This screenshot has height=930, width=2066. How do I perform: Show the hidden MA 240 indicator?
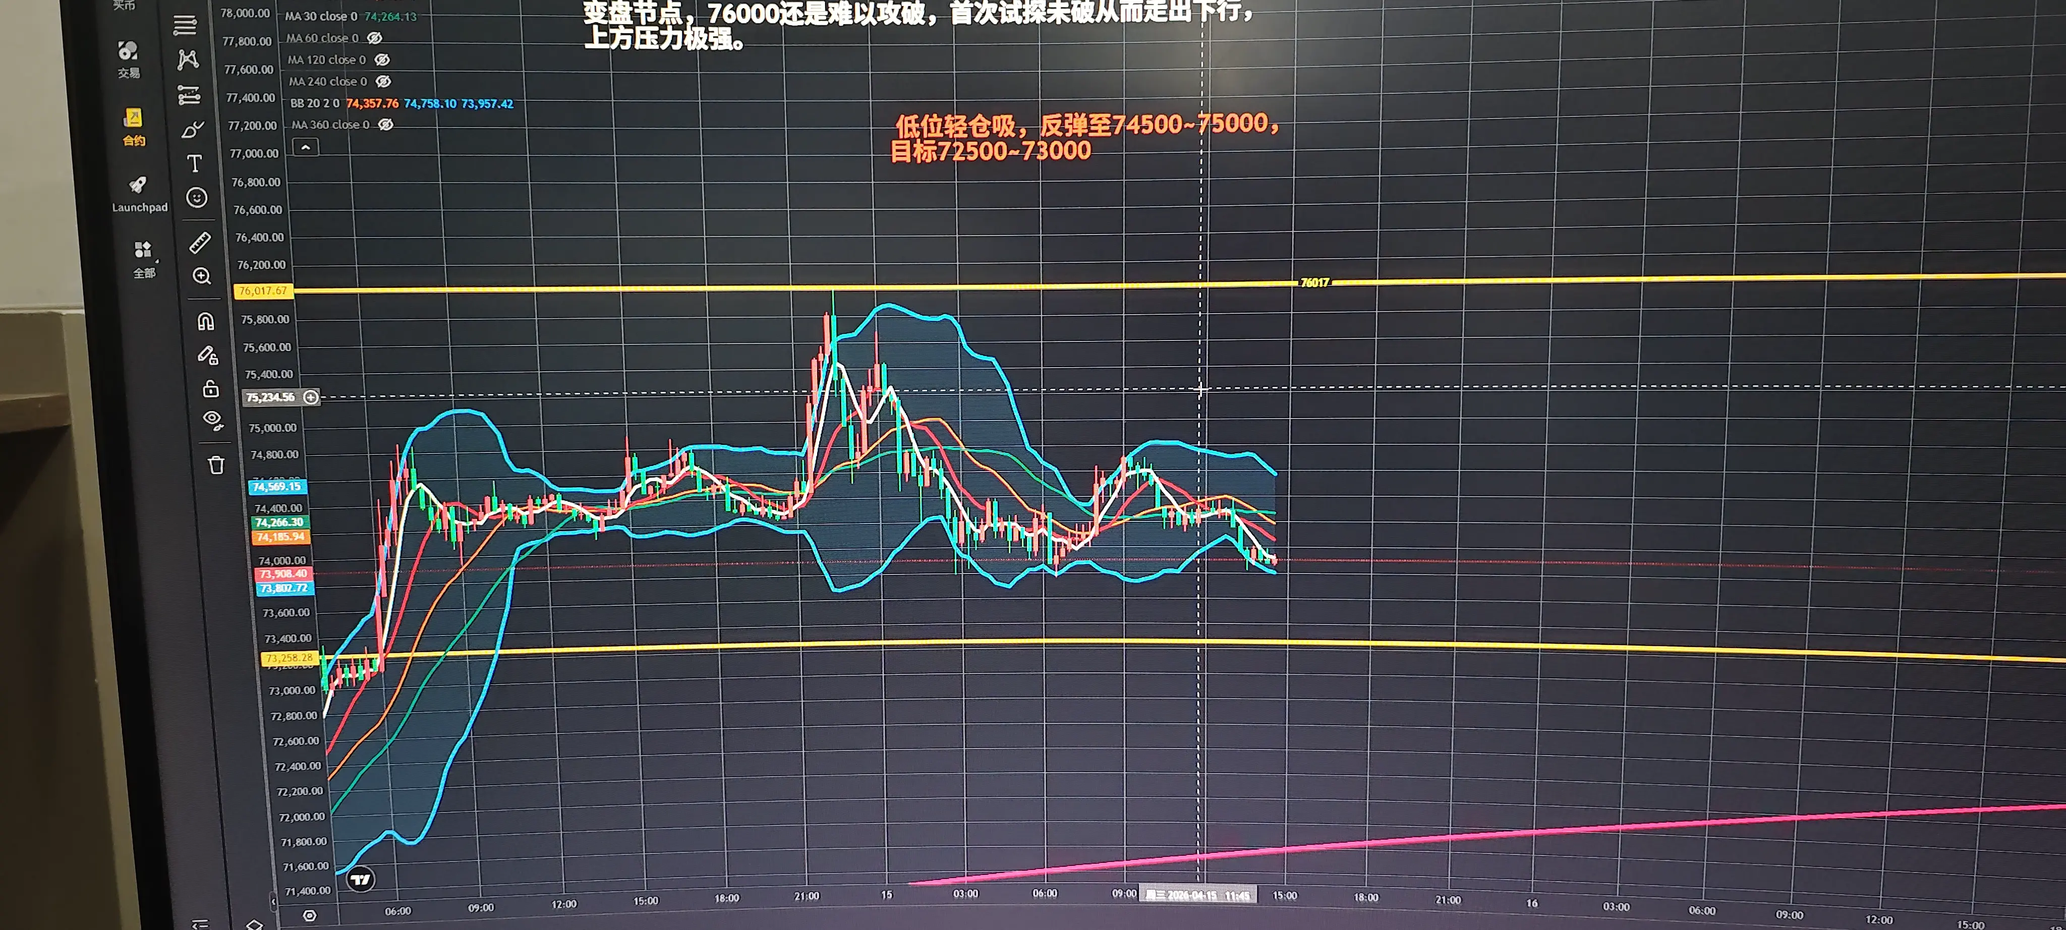tap(383, 82)
